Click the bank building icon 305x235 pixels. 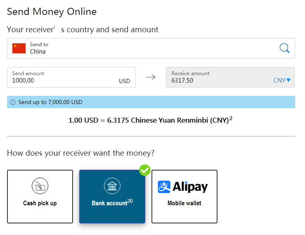pos(112,187)
